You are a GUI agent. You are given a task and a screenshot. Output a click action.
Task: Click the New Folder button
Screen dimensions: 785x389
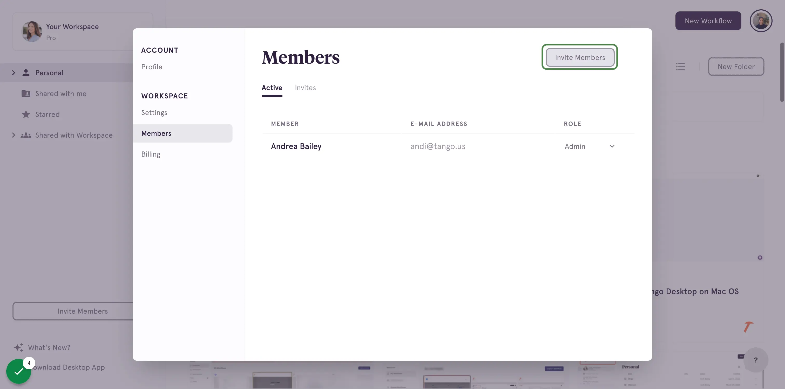(x=736, y=66)
